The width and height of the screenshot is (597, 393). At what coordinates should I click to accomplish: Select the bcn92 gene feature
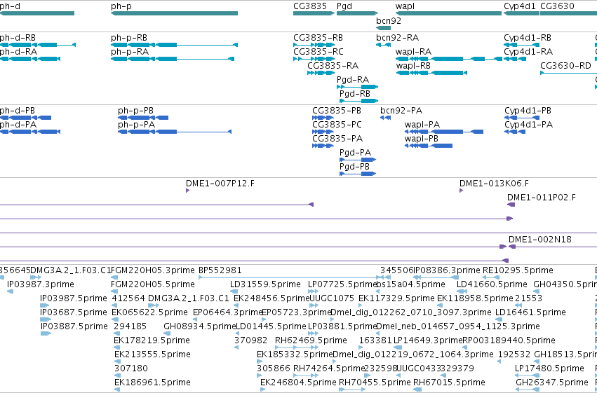tap(384, 28)
